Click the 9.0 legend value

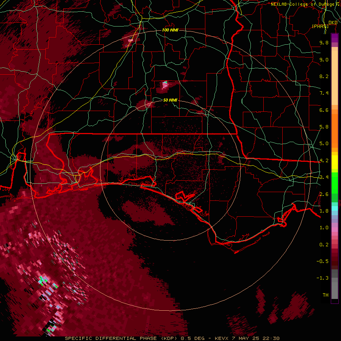(x=324, y=59)
